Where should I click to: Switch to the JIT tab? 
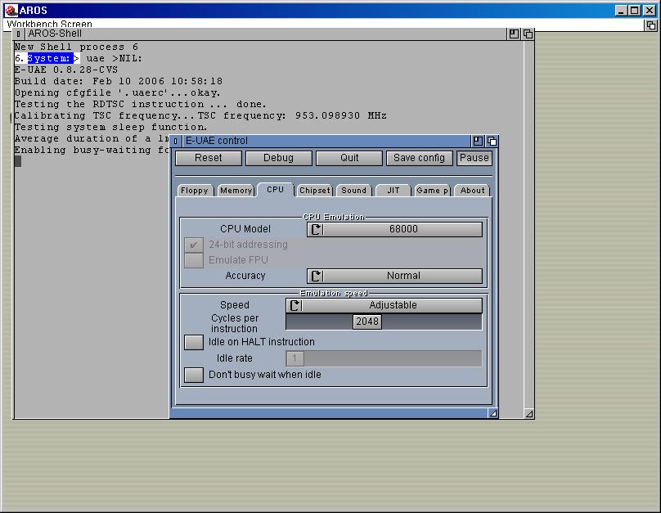[x=393, y=191]
